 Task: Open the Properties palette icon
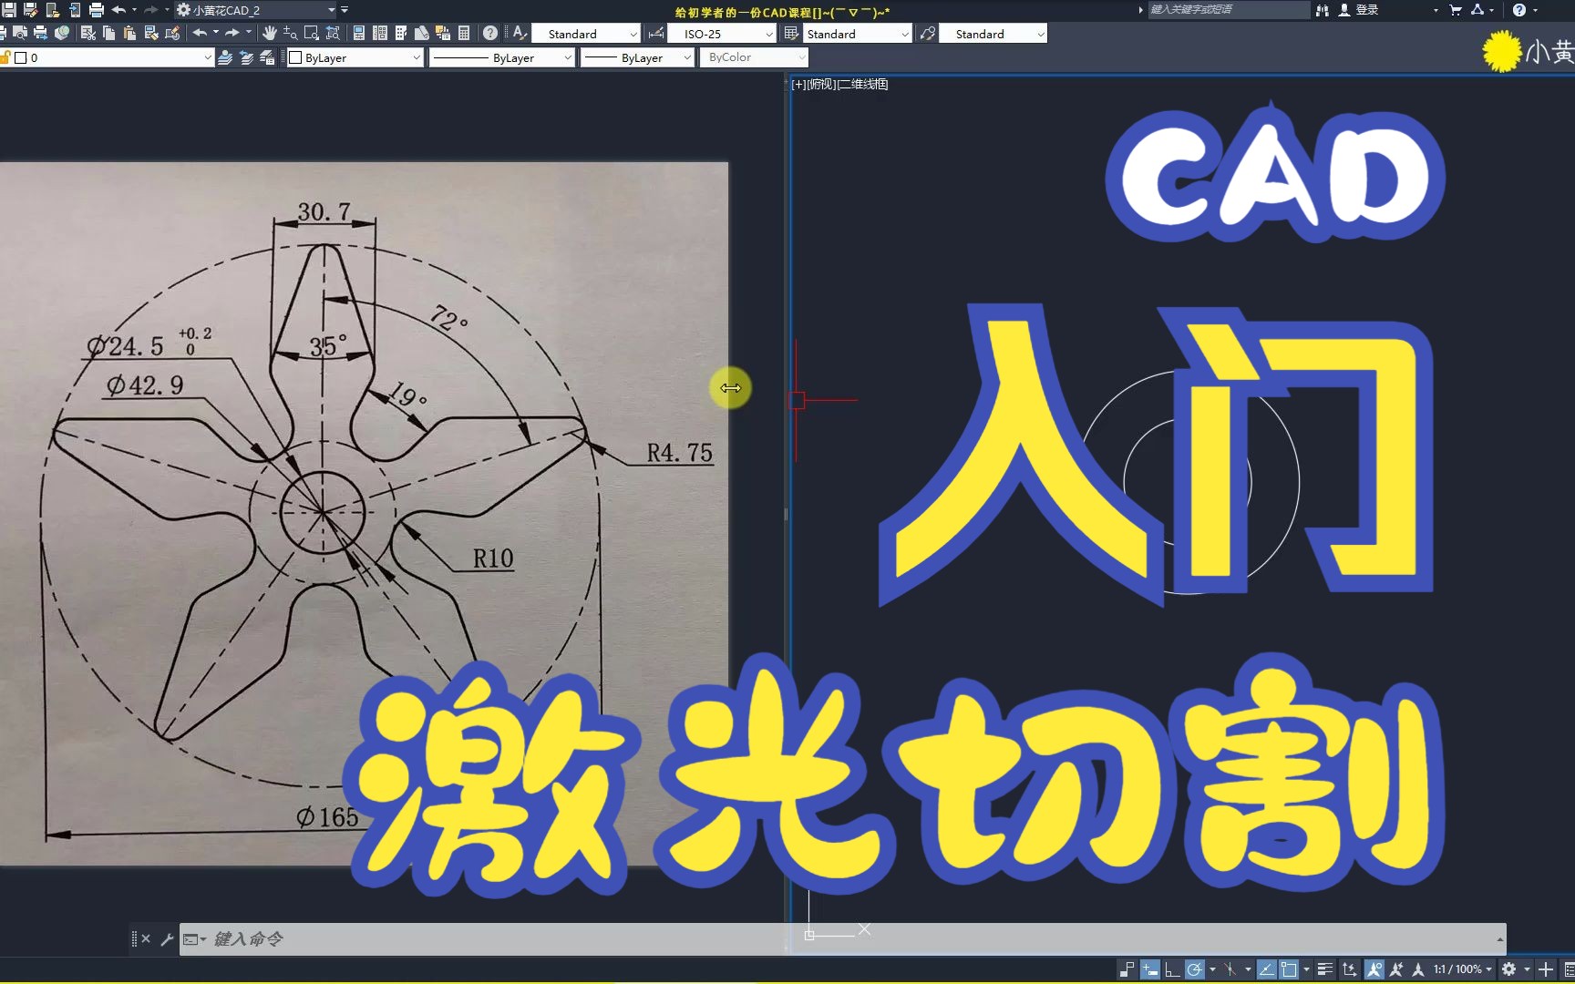click(x=358, y=33)
